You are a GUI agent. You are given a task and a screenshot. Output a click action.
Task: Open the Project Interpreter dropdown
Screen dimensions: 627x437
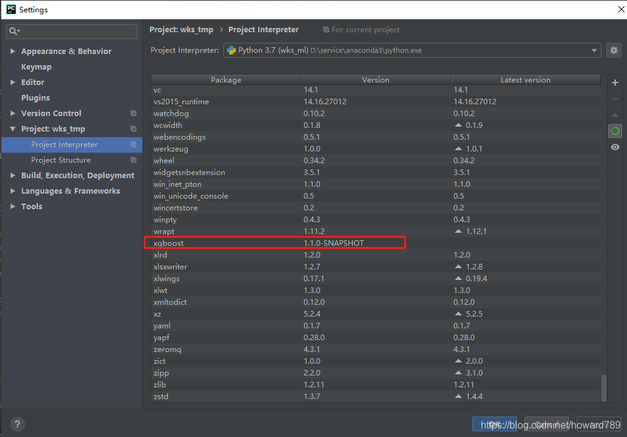click(x=595, y=50)
